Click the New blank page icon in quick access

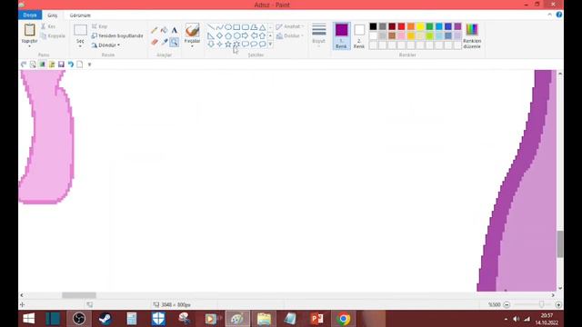point(80,64)
